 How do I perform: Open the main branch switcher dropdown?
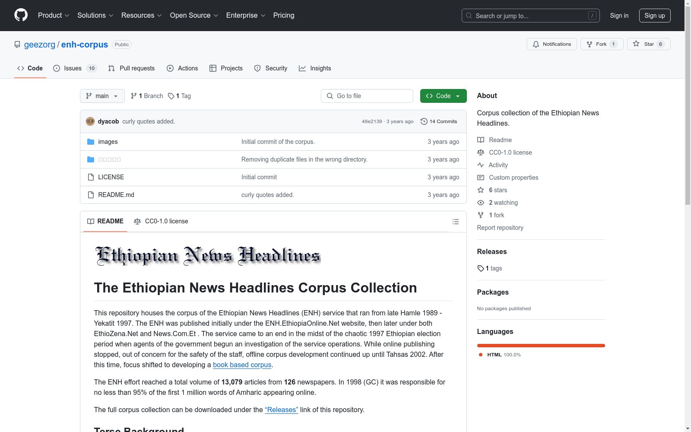(102, 96)
